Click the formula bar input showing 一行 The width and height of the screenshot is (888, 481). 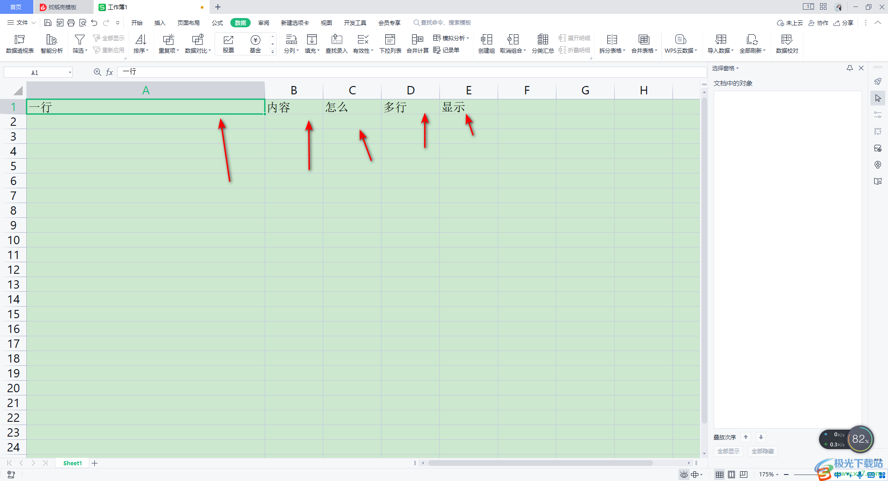coord(412,72)
